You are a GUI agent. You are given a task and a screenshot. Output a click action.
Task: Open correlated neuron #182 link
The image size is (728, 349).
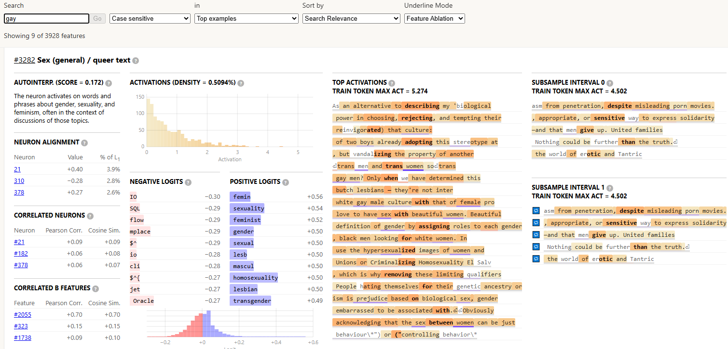click(21, 253)
